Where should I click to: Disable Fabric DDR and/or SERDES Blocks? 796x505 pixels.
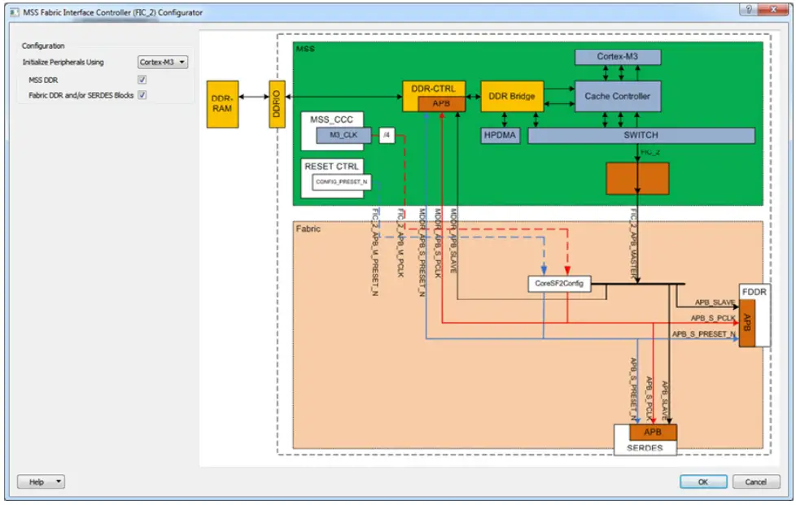[140, 94]
